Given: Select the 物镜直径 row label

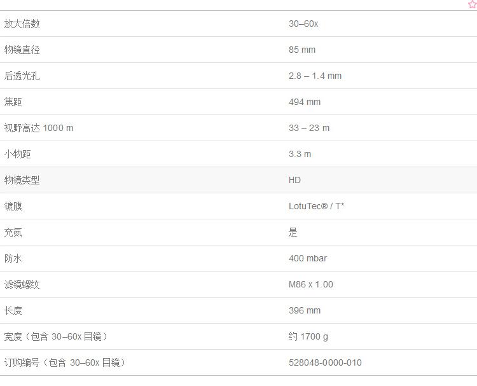Looking at the screenshot, I should 22,50.
